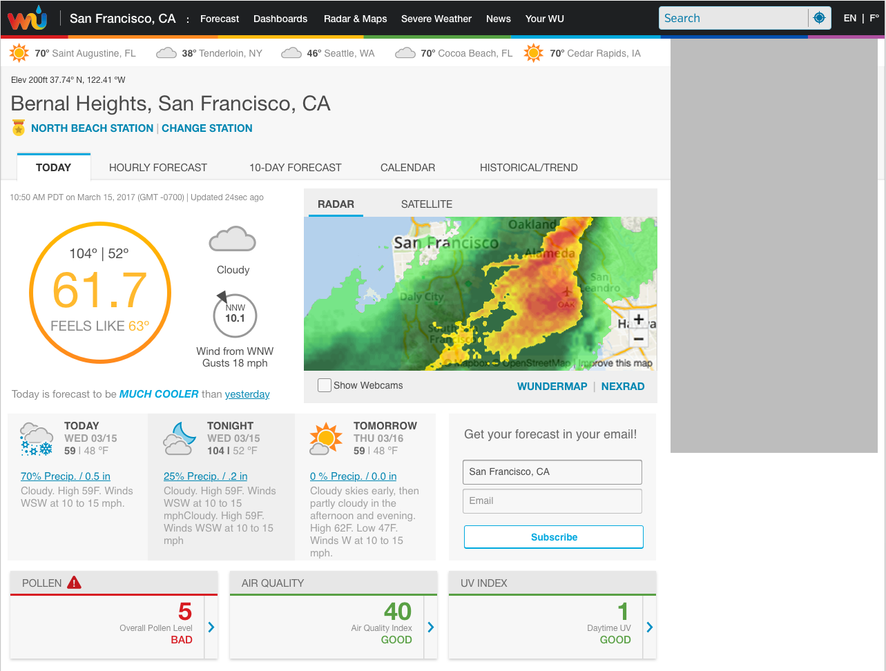
Task: Click the Search input field
Action: pos(733,18)
